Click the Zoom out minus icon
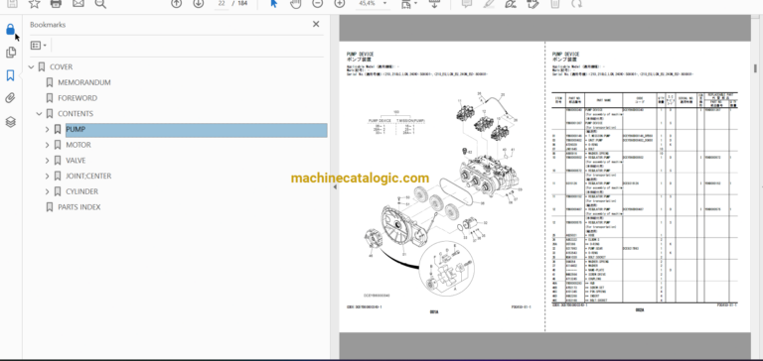The height and width of the screenshot is (361, 763). pyautogui.click(x=317, y=3)
